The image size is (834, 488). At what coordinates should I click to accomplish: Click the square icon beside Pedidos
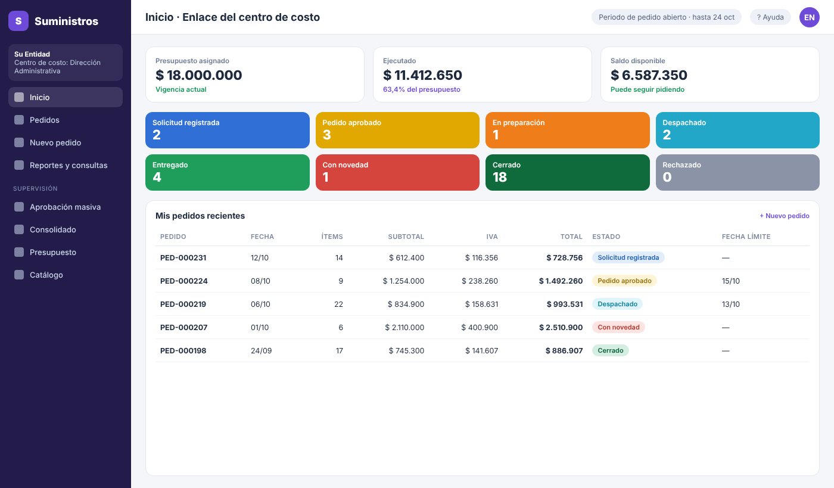pyautogui.click(x=19, y=120)
